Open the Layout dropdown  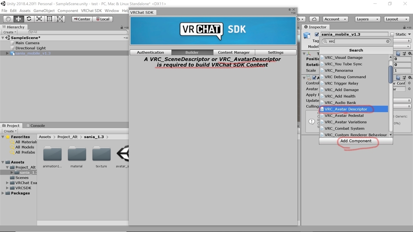(396, 19)
